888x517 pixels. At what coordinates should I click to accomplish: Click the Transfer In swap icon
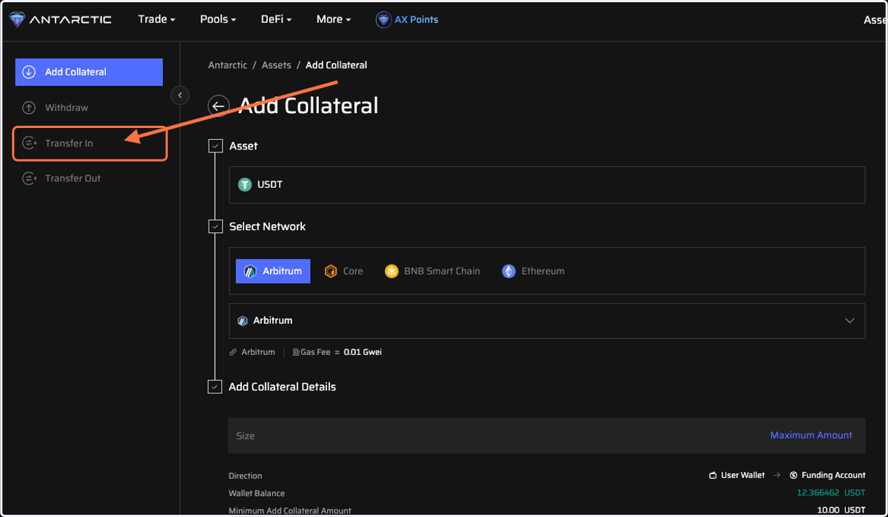[x=29, y=143]
